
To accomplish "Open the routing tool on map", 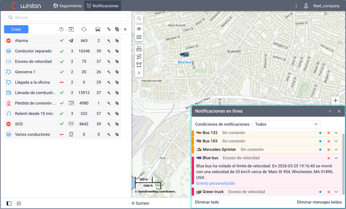I will (x=139, y=56).
